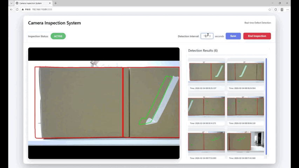Open detection result from 08:17:43.968
Image resolution: width=299 pixels, height=168 pixels.
coord(246,144)
